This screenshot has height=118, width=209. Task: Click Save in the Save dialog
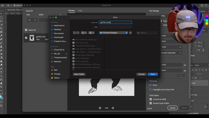pyautogui.click(x=153, y=74)
